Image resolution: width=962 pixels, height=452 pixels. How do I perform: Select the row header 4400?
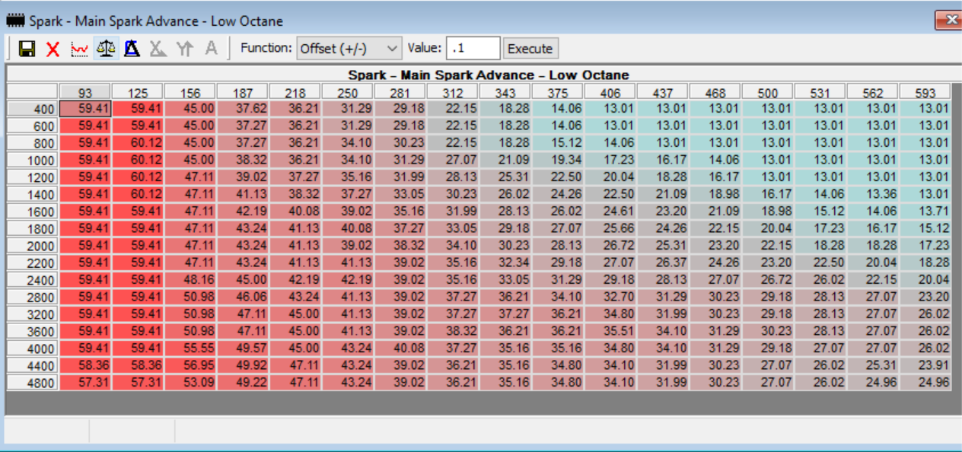33,365
